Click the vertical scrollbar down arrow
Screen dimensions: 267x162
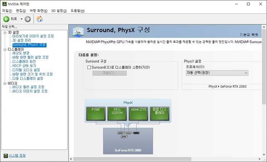[x=264, y=154]
